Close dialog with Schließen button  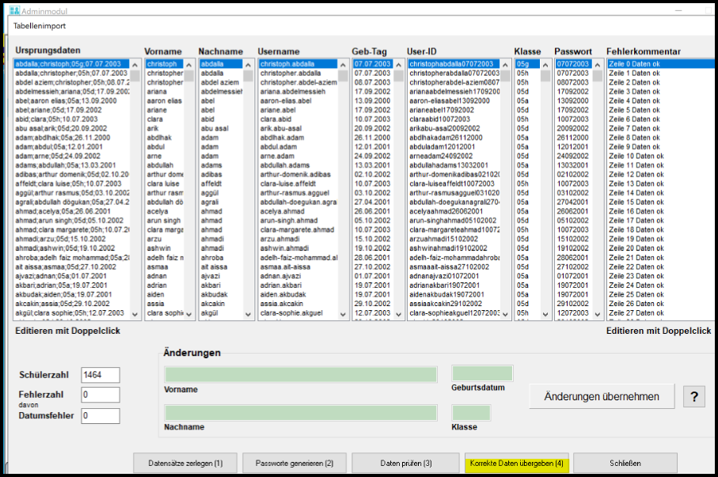tap(625, 463)
